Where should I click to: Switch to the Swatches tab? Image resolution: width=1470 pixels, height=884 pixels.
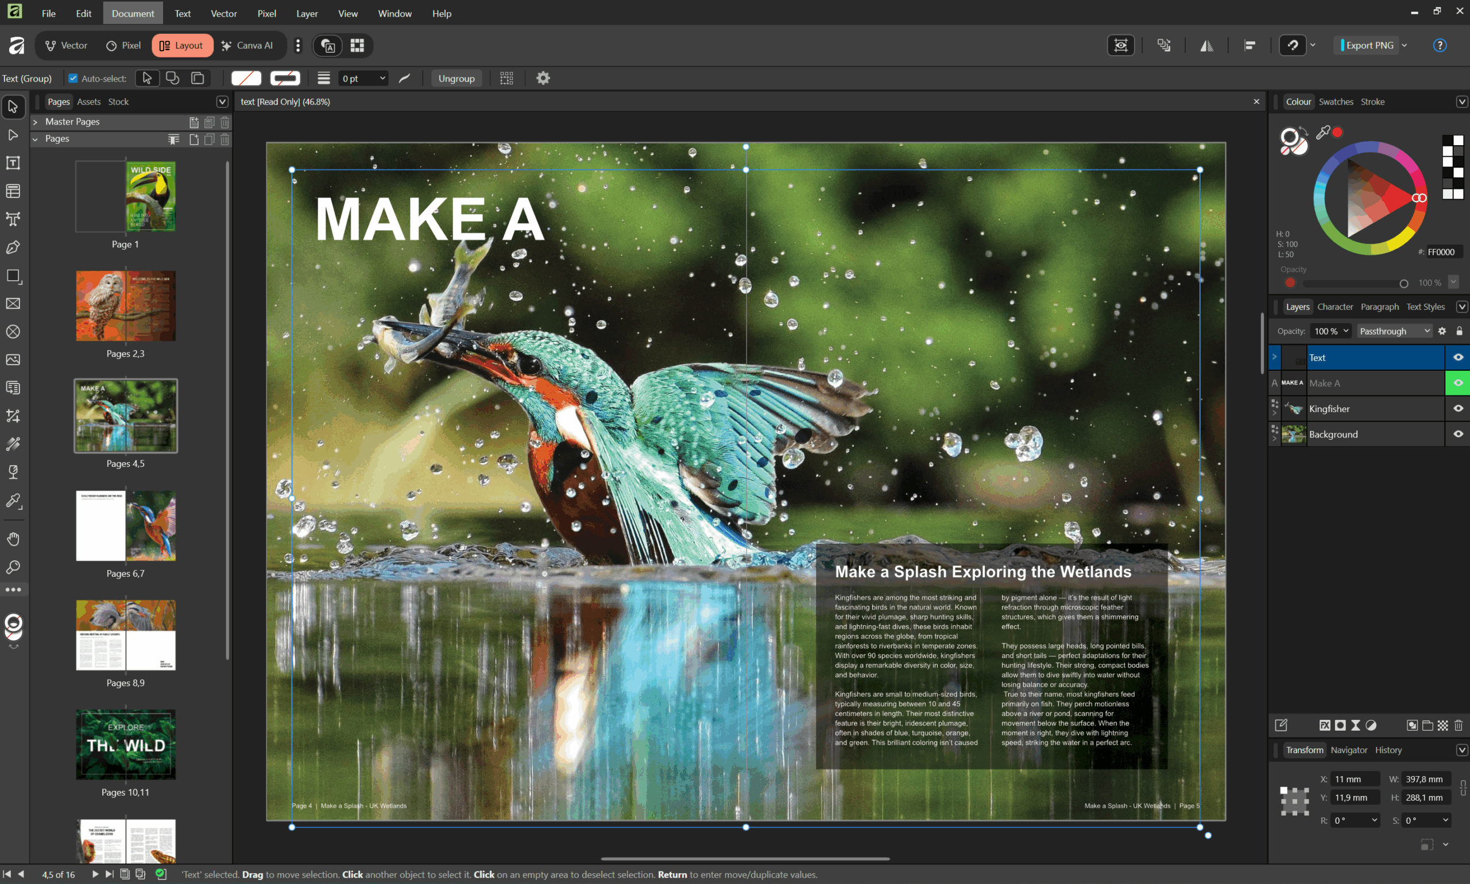pyautogui.click(x=1335, y=102)
